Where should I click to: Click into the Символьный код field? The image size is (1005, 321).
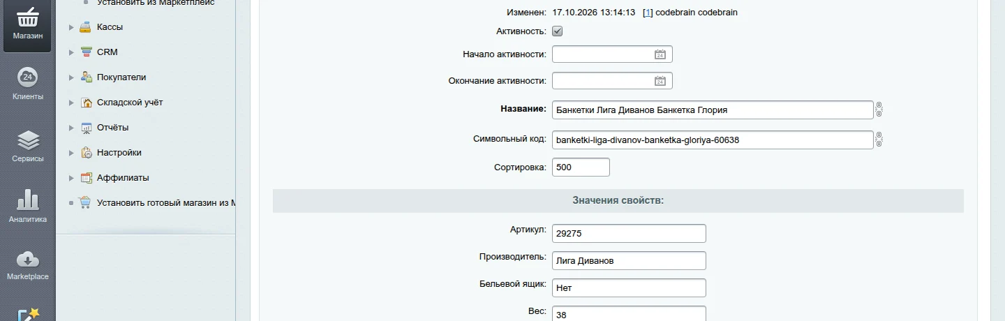click(x=713, y=140)
